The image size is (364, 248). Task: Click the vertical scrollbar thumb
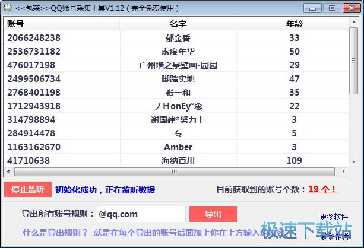click(354, 61)
